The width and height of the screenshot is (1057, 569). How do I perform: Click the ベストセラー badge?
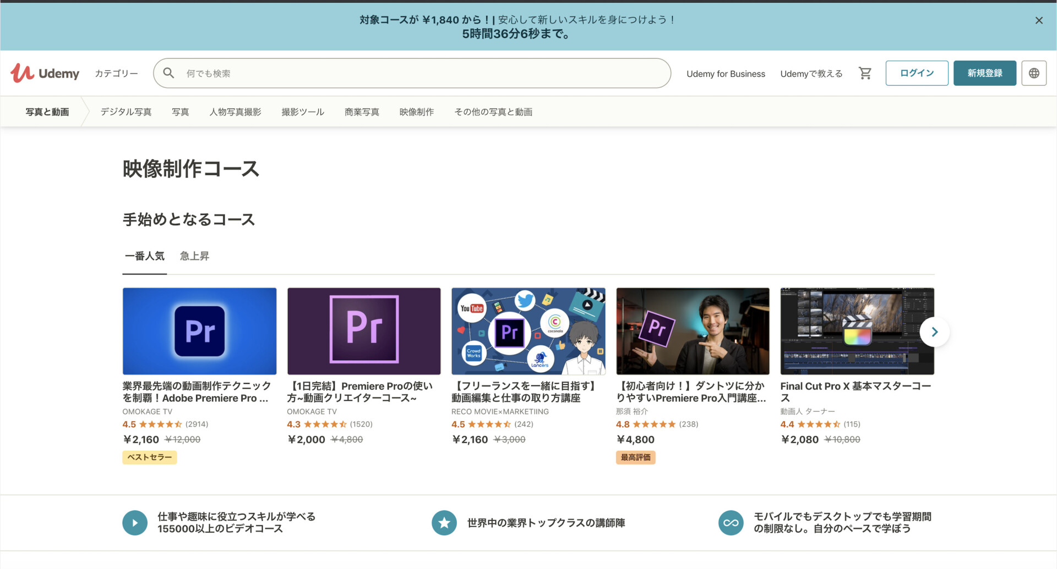pyautogui.click(x=150, y=457)
